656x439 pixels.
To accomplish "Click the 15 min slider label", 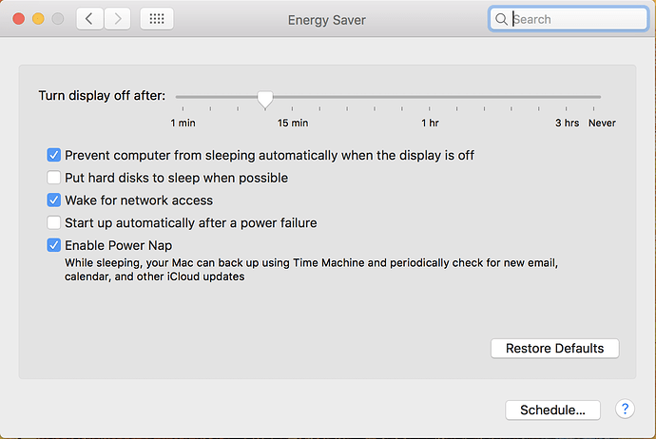I will tap(293, 123).
